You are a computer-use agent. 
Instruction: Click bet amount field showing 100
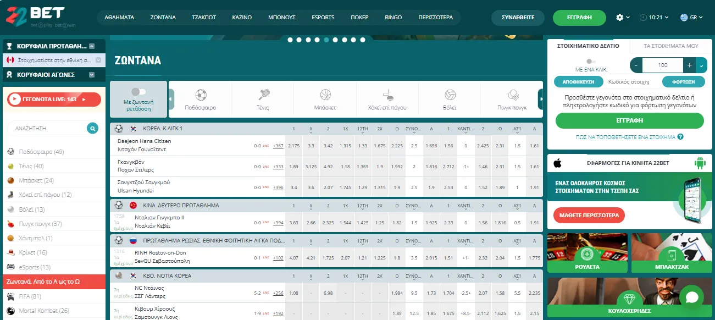[663, 65]
